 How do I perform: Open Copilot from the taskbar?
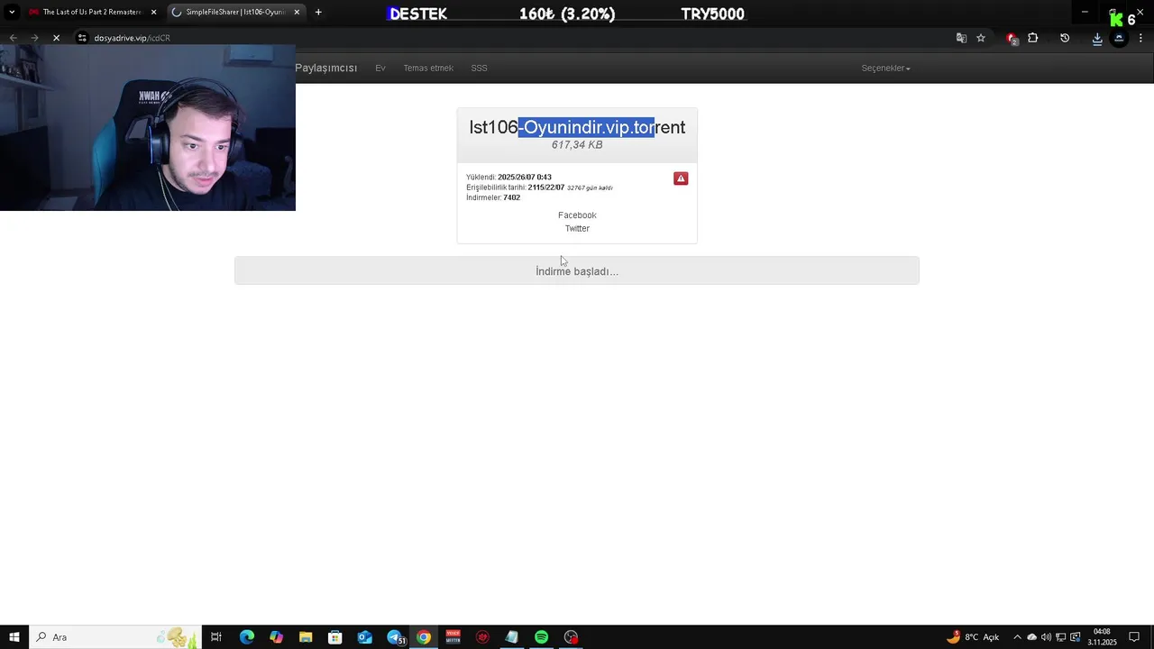point(276,637)
